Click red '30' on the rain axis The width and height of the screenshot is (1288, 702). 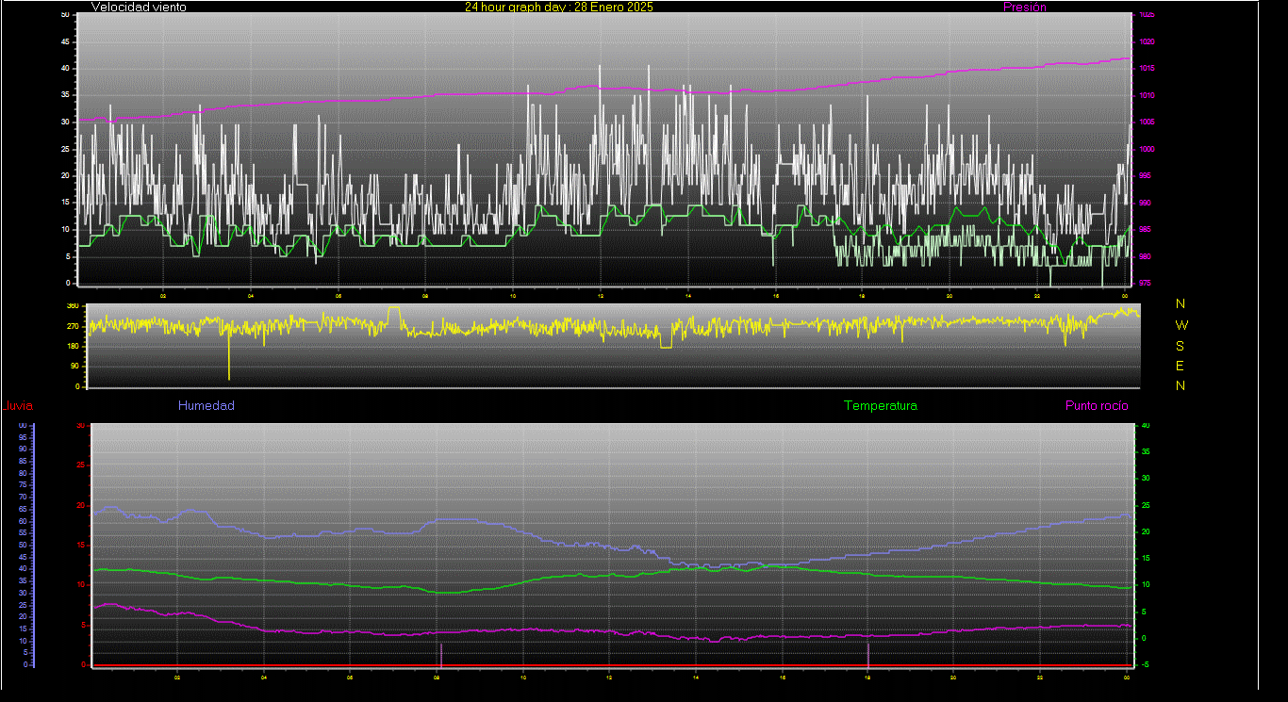80,425
